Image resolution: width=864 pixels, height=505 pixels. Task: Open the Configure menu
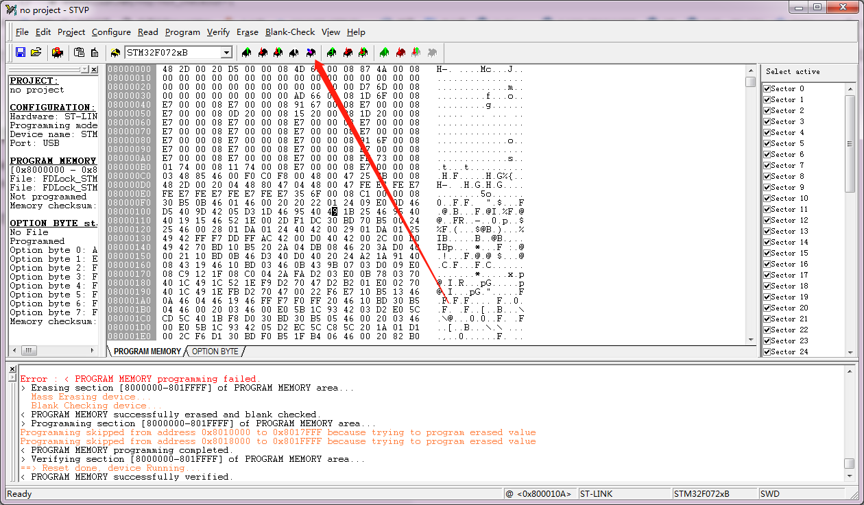(111, 32)
